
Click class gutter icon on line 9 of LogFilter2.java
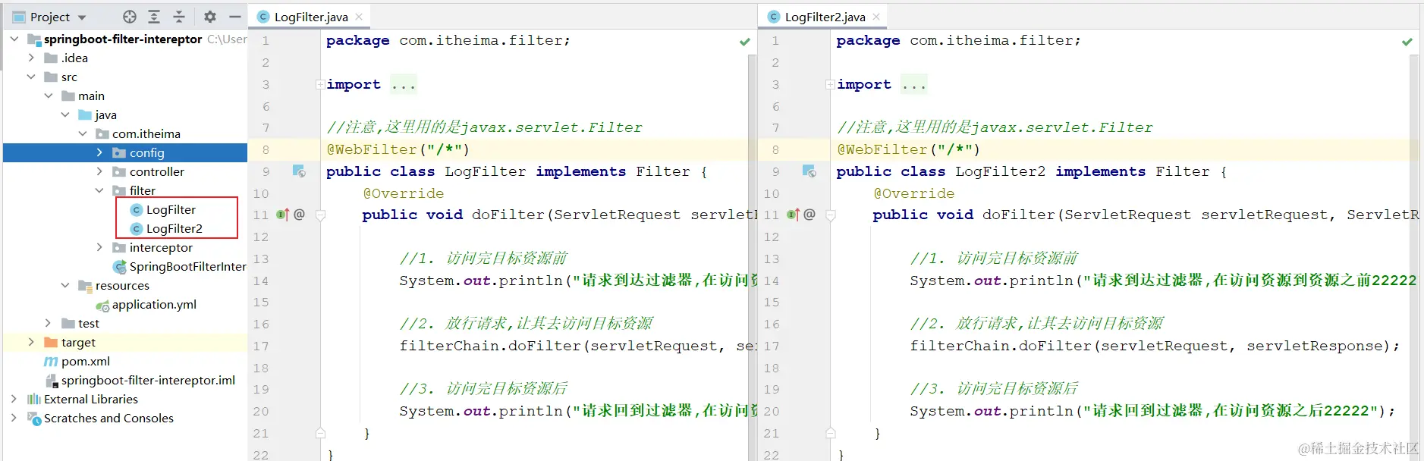809,171
